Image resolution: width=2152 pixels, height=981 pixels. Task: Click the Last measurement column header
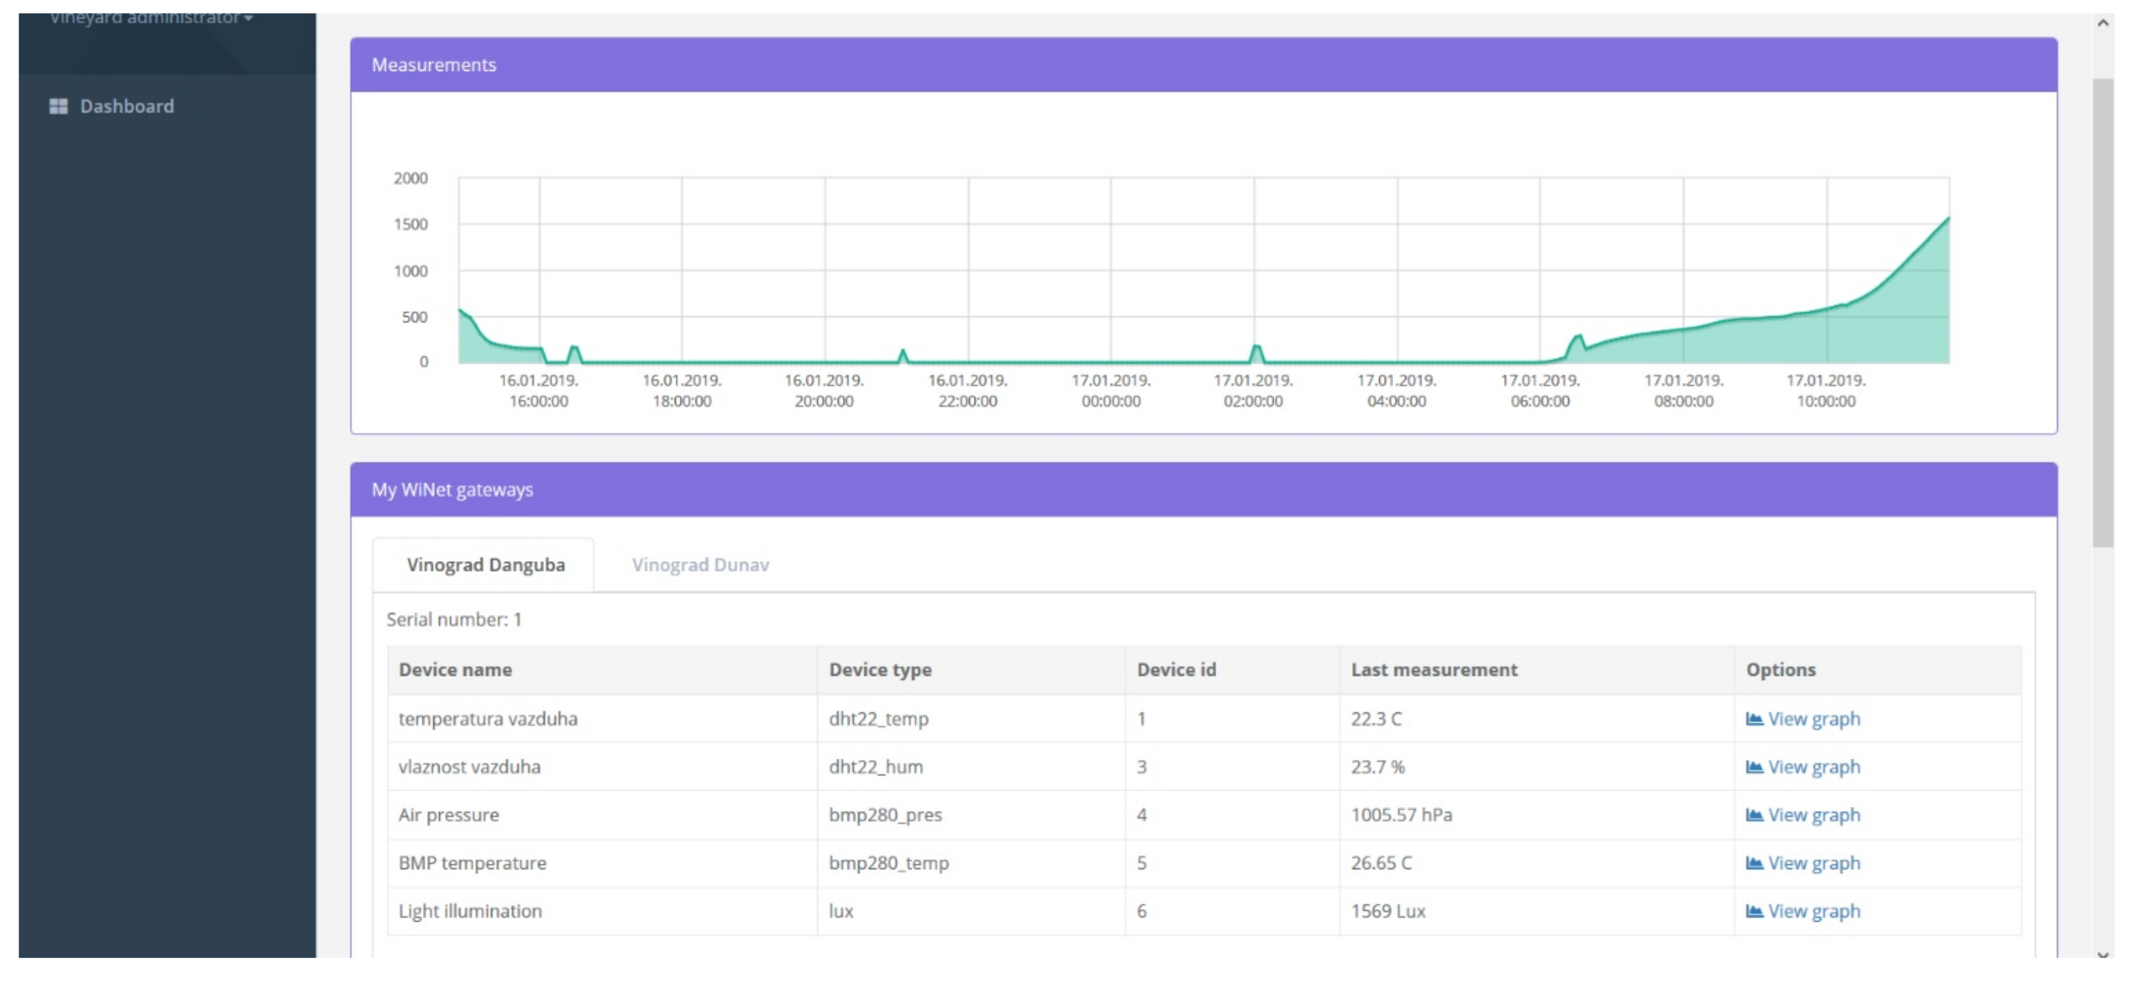coord(1433,669)
